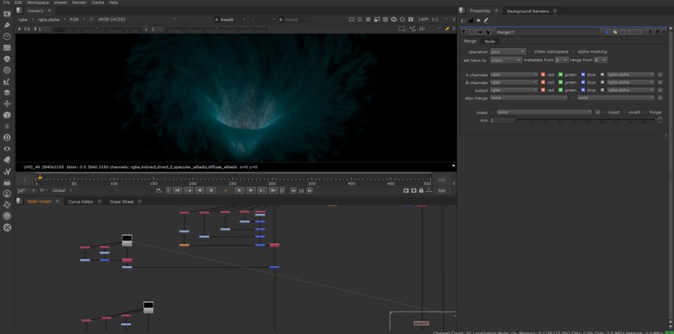Open the Particles nodes toolbar menu
674x334 pixels.
point(7,126)
